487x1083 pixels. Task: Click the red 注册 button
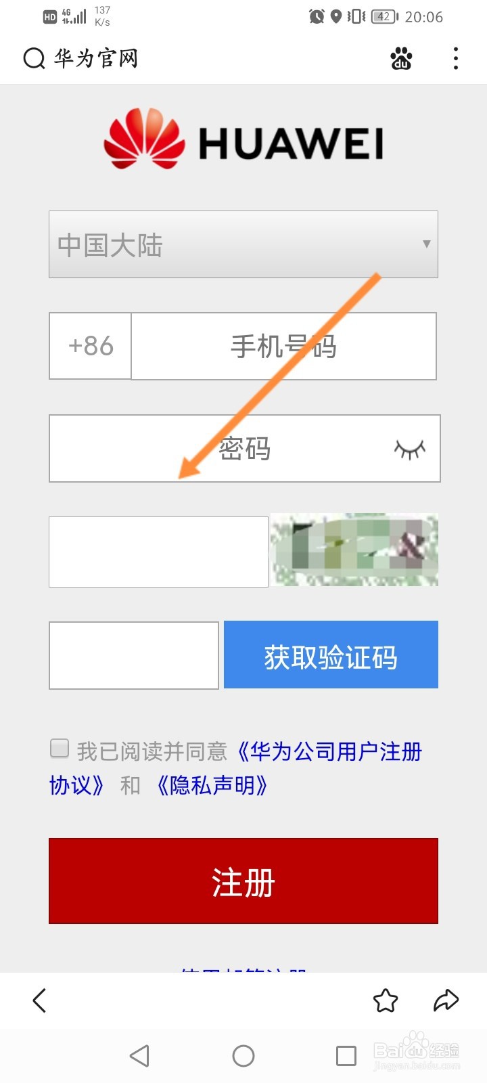click(243, 881)
